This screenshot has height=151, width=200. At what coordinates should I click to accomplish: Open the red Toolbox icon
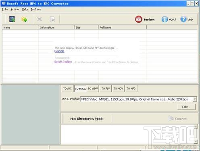(138, 19)
